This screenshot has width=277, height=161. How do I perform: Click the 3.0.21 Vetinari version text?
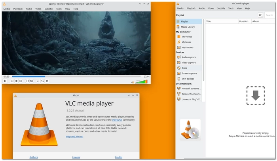pyautogui.click(x=75, y=111)
